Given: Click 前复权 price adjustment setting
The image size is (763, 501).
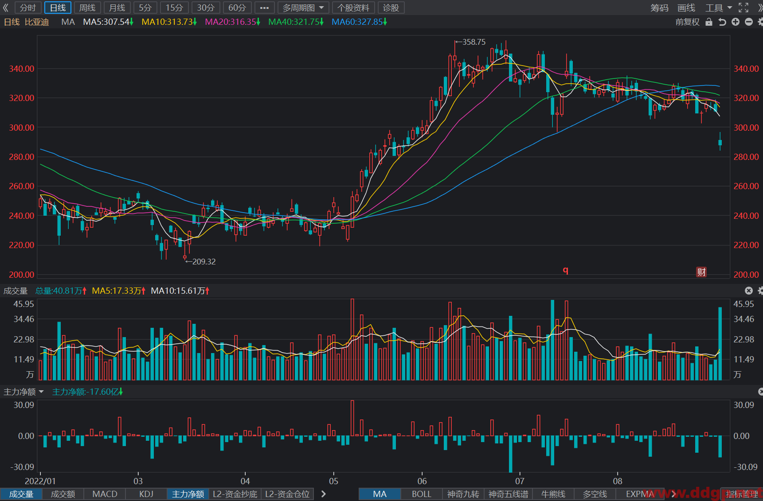Looking at the screenshot, I should [688, 22].
